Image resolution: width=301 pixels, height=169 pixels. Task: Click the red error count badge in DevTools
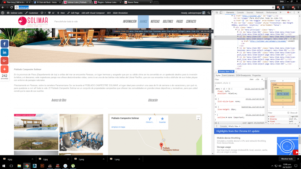(x=289, y=13)
